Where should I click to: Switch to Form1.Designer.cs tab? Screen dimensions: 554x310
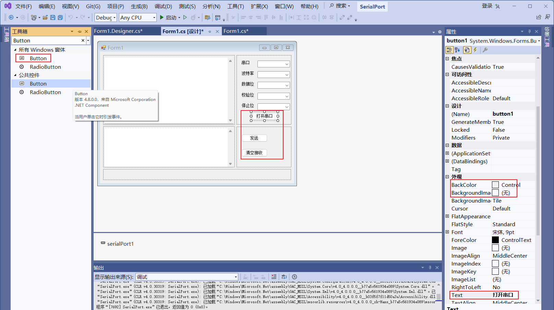[118, 31]
